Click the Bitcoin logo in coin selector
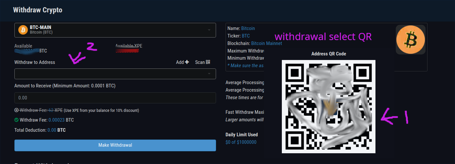Screen dimensions: 455x164 pos(23,30)
